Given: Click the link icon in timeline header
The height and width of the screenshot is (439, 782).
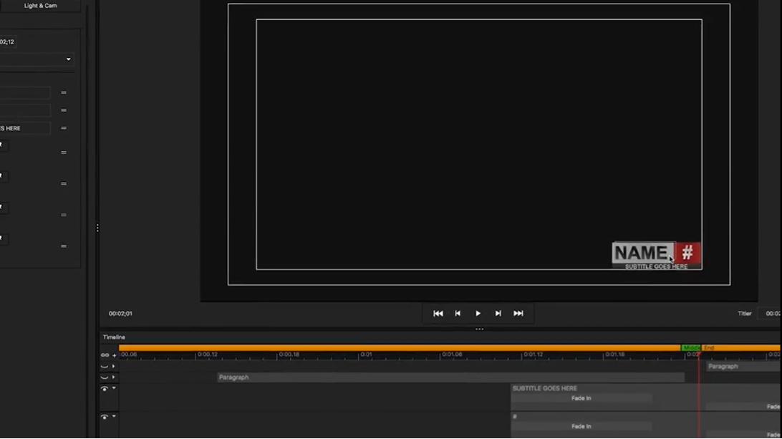Looking at the screenshot, I should pos(105,355).
